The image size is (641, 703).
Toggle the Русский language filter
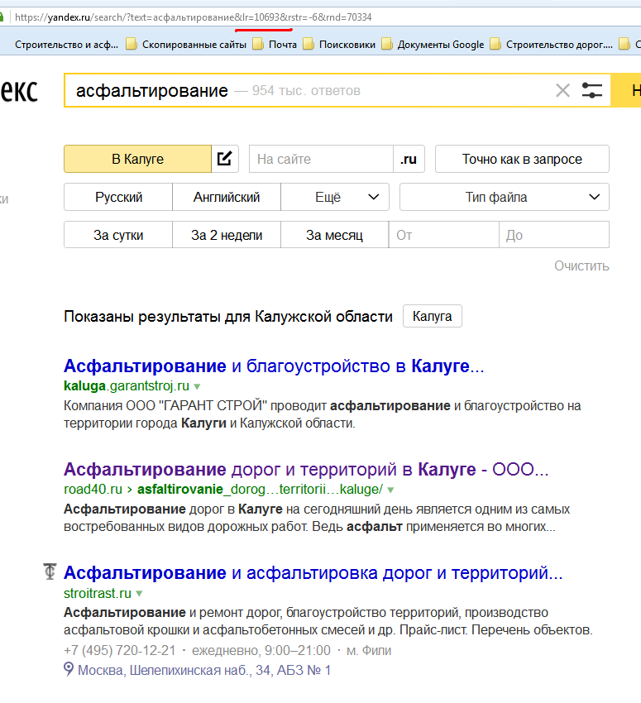tap(118, 197)
